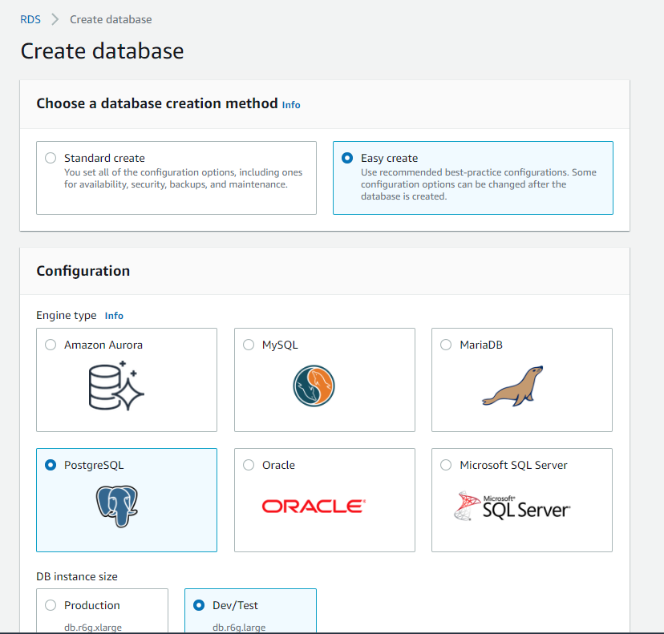Choose MariaDB engine radio button
Image resolution: width=664 pixels, height=634 pixels.
pos(446,345)
